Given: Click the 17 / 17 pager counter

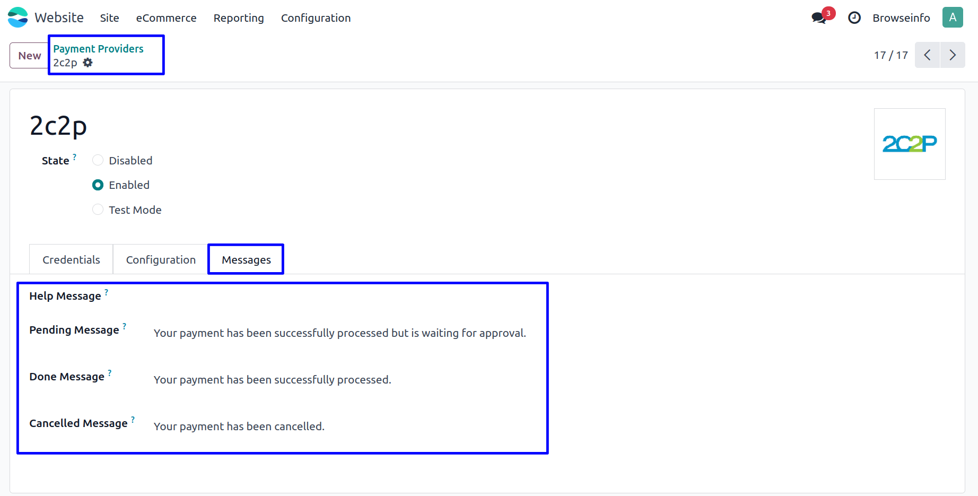Looking at the screenshot, I should pos(891,55).
